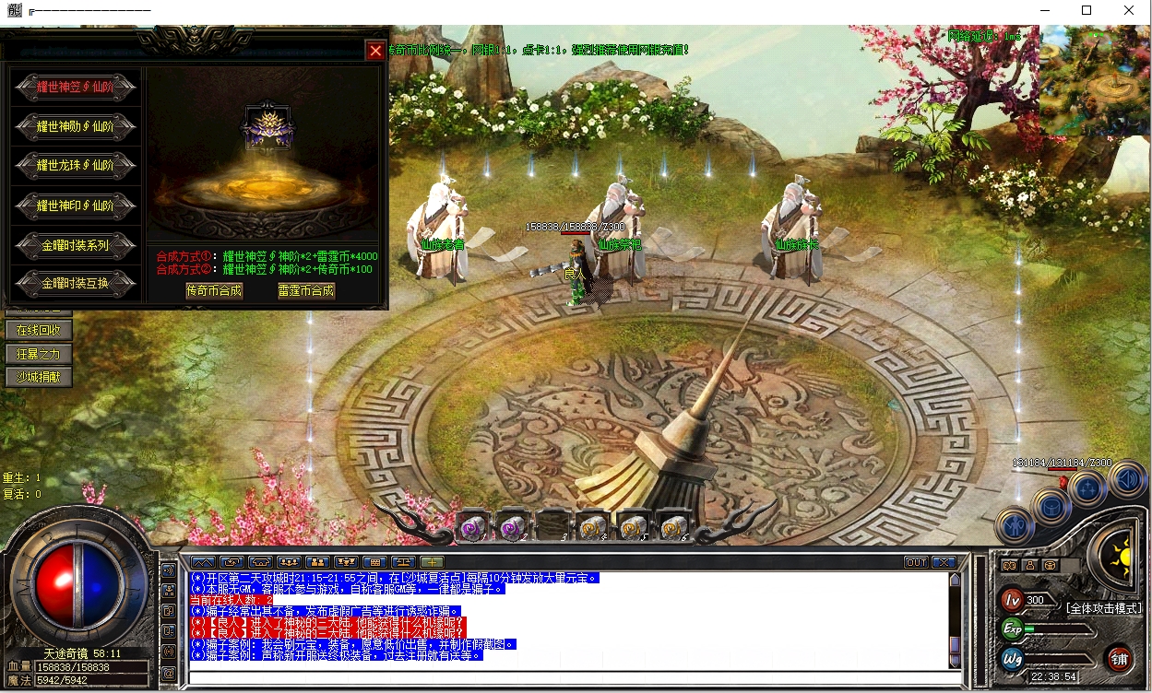Close the chat panel with X button
The width and height of the screenshot is (1152, 693).
944,562
